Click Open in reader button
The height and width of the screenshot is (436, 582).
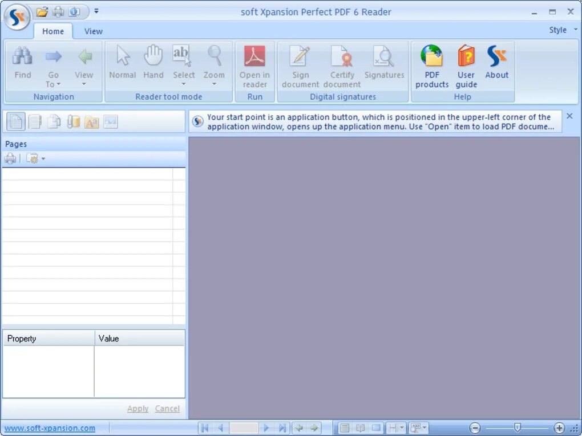pos(254,67)
